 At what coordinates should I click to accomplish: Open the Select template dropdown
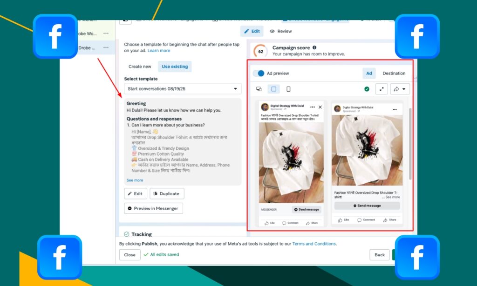click(183, 89)
